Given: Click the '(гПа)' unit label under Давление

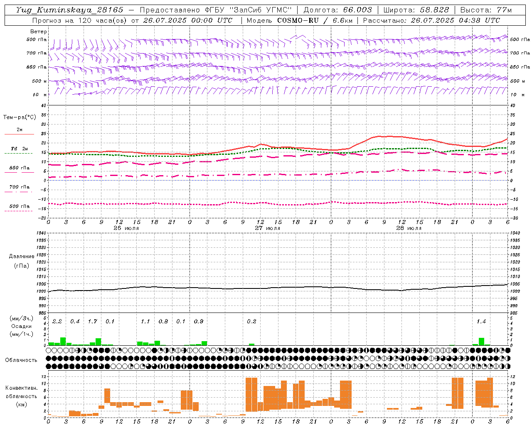Looking at the screenshot, I should 21,266.
